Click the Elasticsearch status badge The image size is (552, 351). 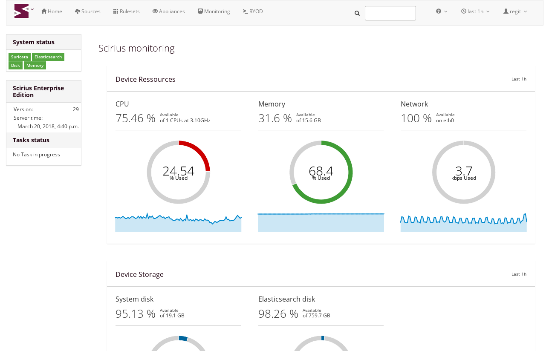click(48, 57)
